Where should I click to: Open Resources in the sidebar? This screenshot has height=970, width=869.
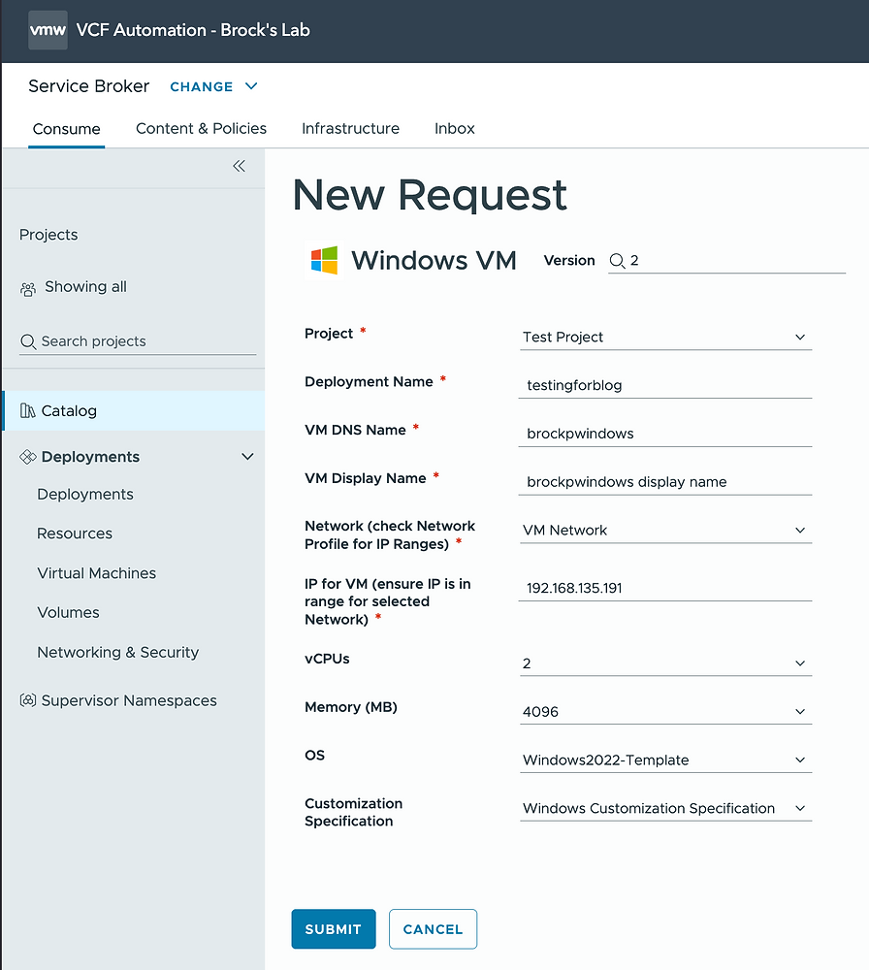coord(75,533)
